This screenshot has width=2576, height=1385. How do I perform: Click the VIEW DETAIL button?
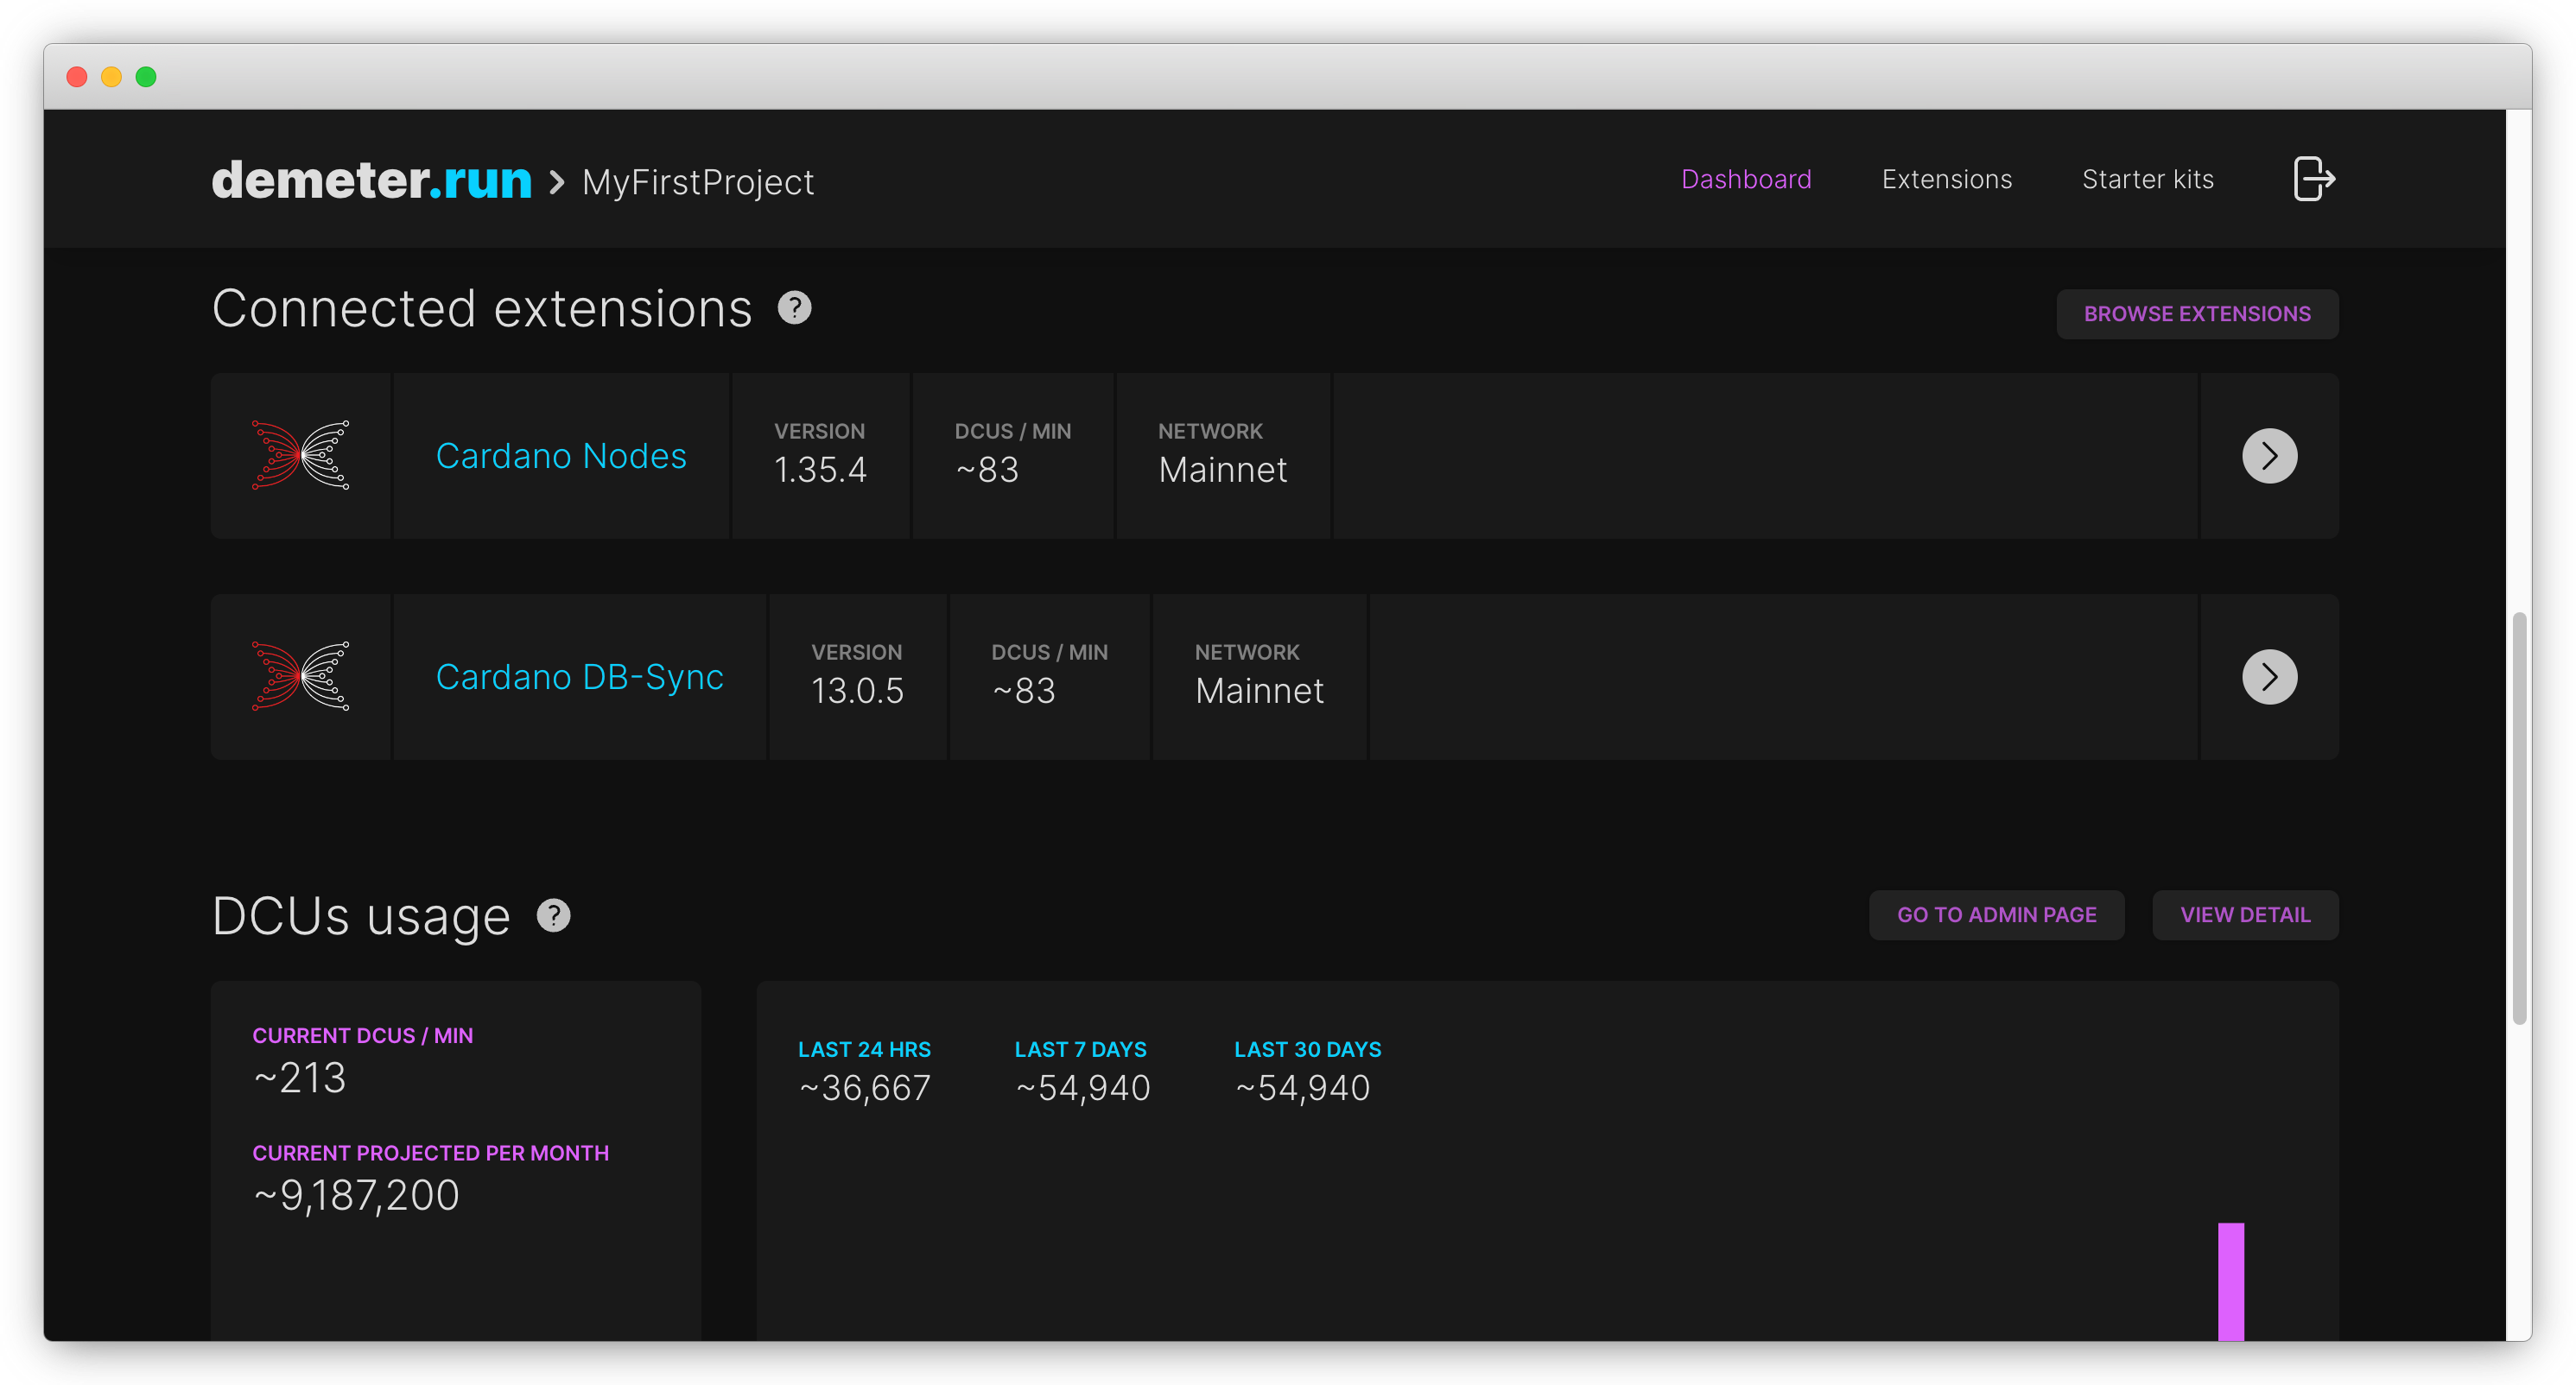point(2246,914)
